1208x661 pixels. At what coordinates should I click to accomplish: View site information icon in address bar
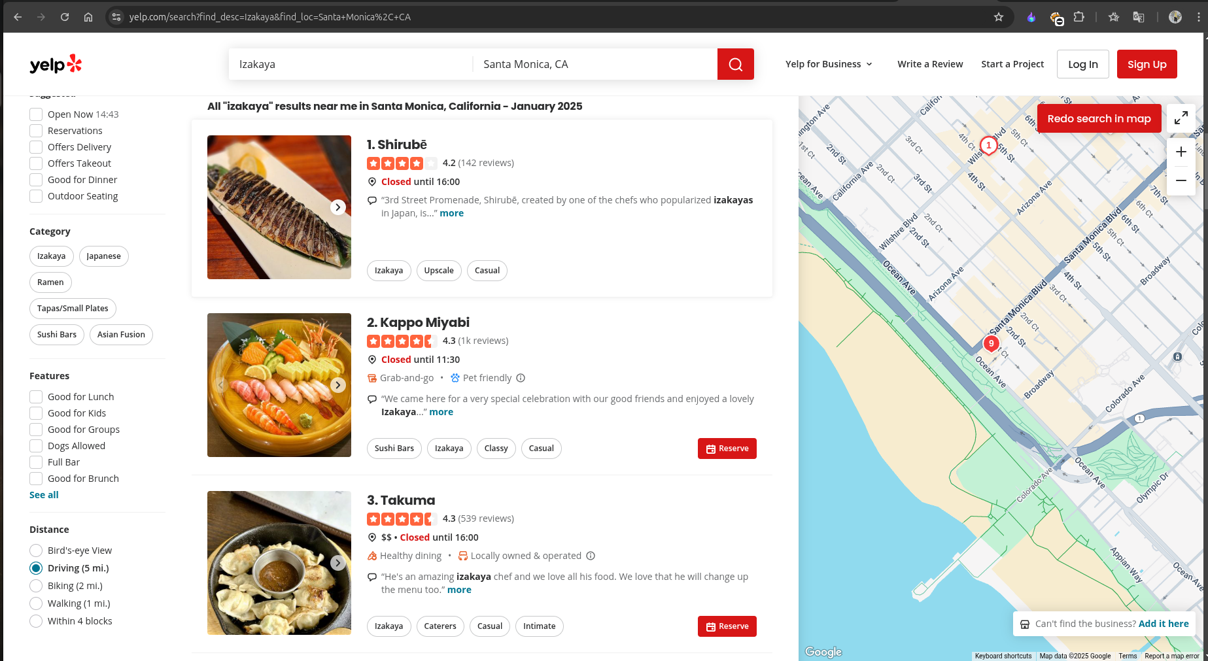(x=116, y=17)
